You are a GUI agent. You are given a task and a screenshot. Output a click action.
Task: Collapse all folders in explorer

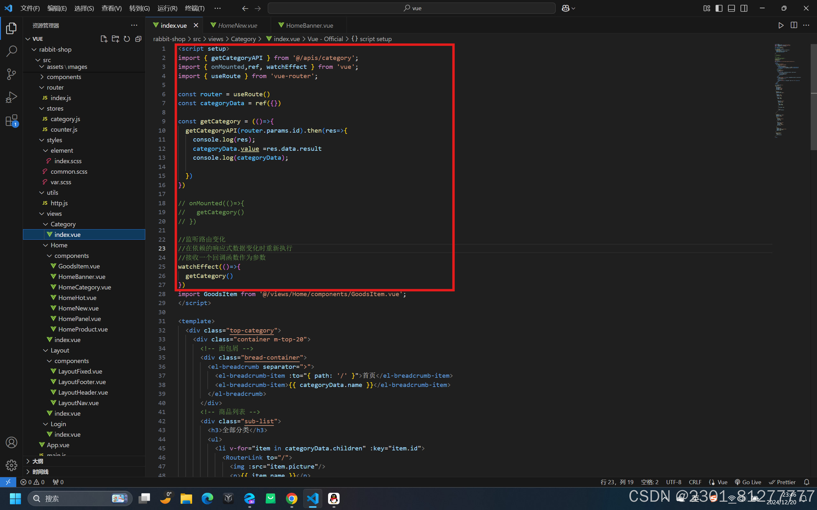pyautogui.click(x=138, y=39)
